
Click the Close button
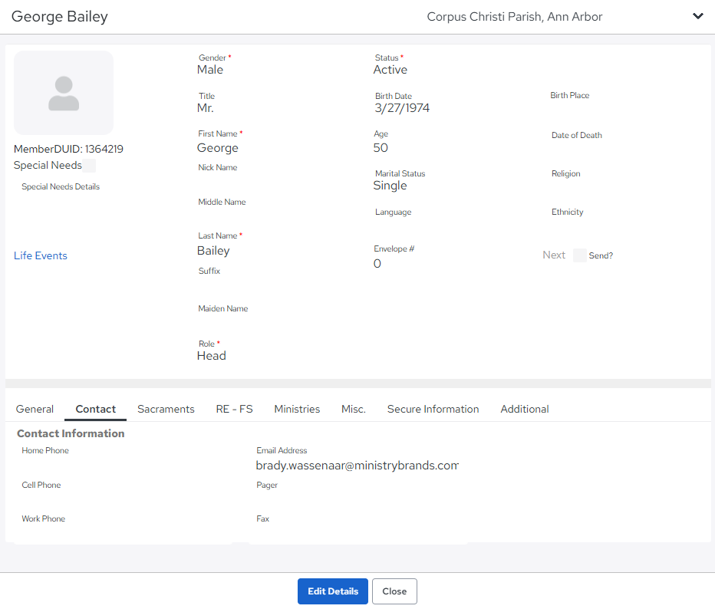[x=394, y=591]
